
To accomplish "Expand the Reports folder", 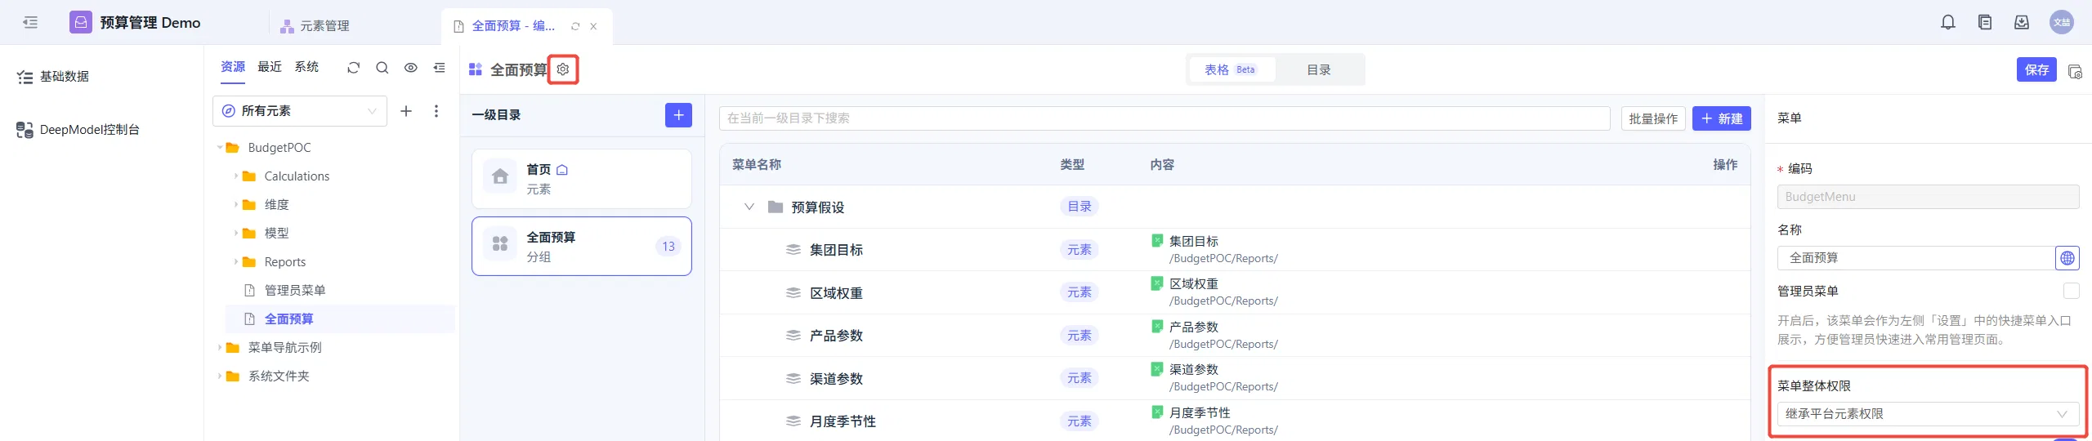I will (236, 262).
